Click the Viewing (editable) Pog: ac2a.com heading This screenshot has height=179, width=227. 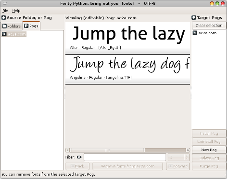tap(101, 18)
